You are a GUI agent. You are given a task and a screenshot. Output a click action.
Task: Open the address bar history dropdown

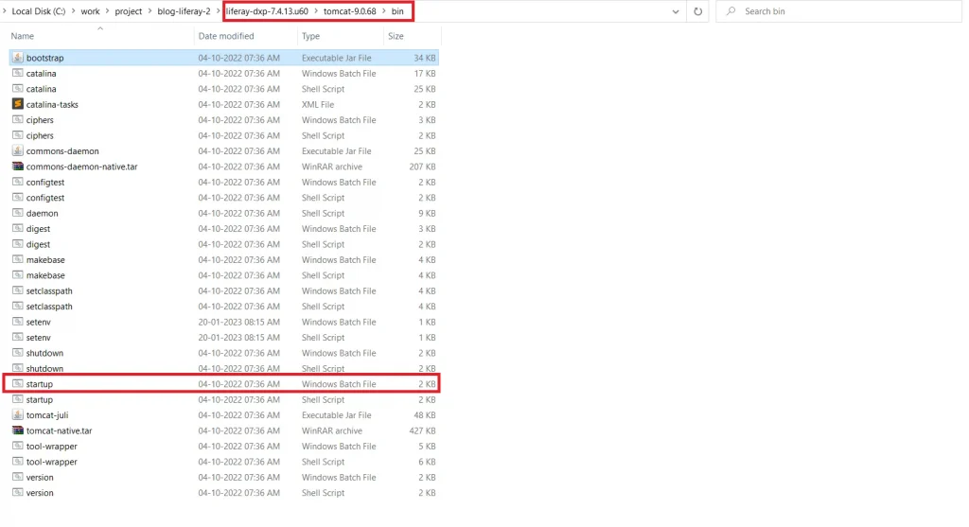click(676, 11)
